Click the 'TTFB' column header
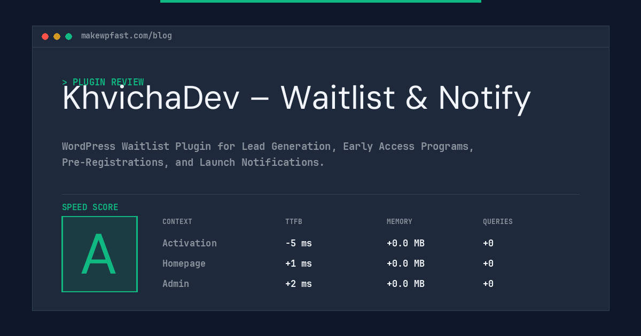The width and height of the screenshot is (641, 336). pos(294,222)
